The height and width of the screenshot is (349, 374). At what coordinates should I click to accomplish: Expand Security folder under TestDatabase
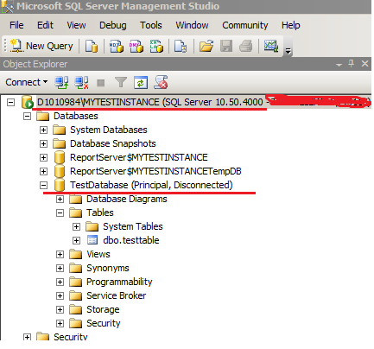[x=60, y=323]
